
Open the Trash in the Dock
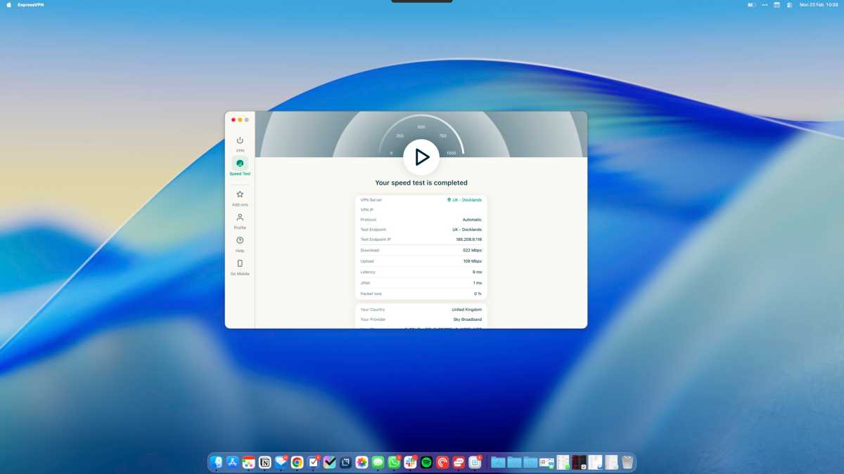pos(627,462)
